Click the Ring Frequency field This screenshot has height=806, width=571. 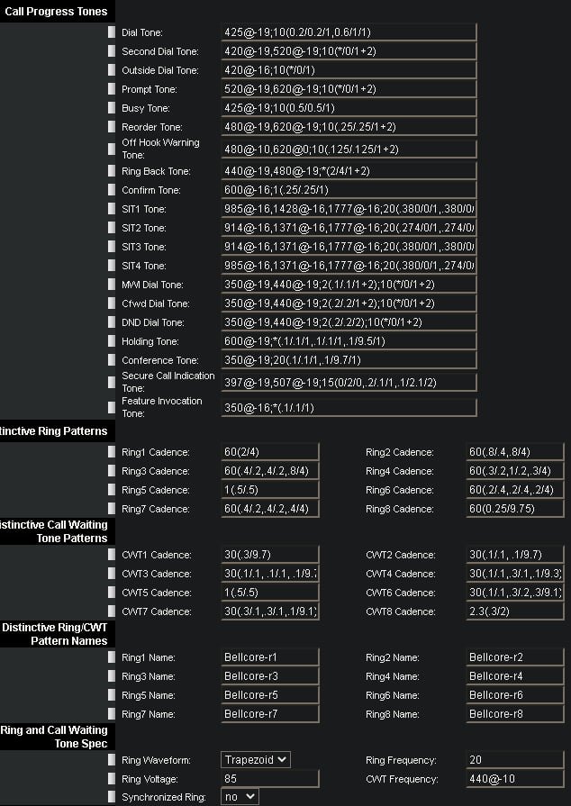(x=515, y=760)
